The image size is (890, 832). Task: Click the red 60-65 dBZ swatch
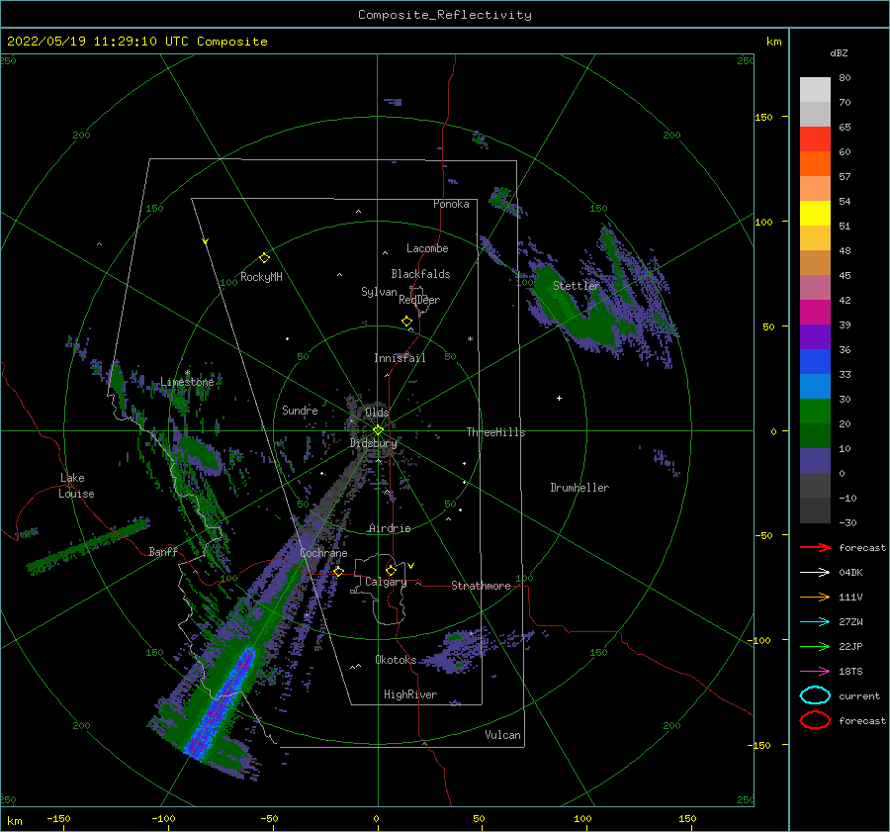click(815, 139)
